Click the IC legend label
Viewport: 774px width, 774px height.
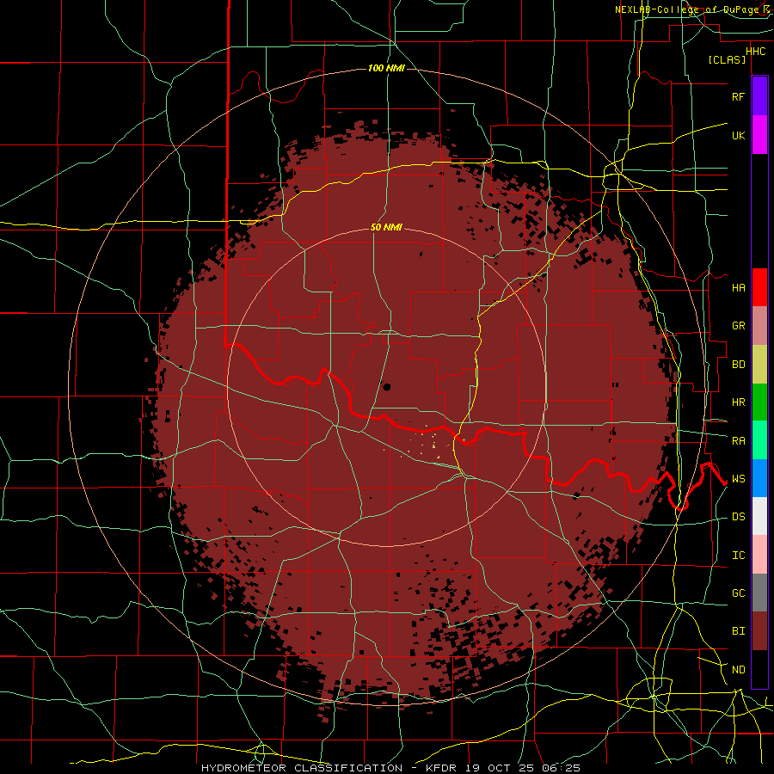738,556
